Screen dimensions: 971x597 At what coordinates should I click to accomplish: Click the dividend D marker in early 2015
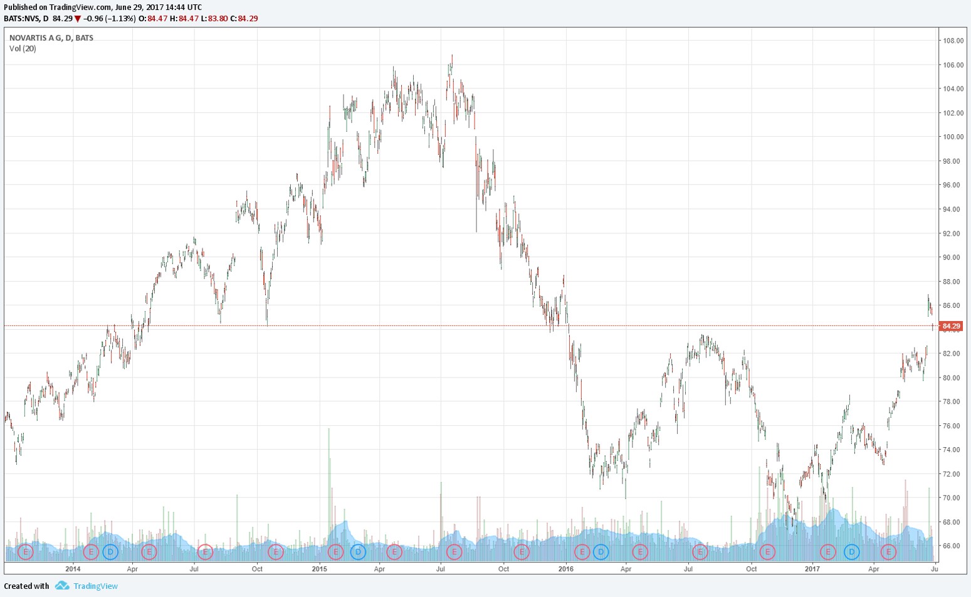tap(357, 552)
